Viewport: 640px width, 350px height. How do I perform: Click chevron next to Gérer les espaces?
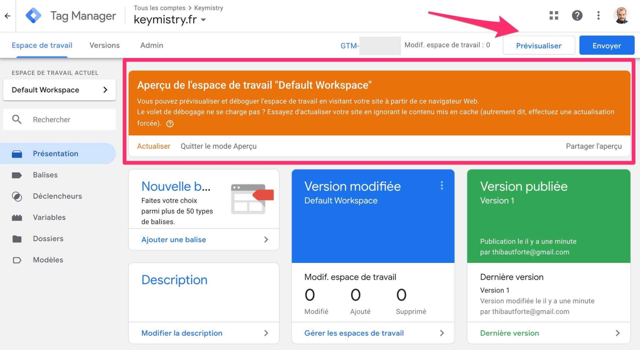[x=442, y=333]
